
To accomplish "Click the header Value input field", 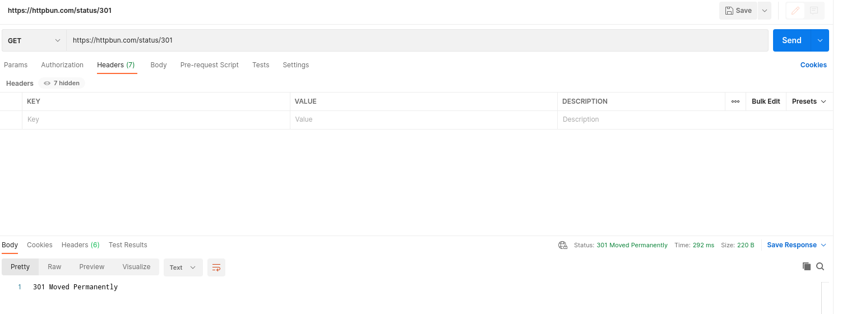I will click(x=424, y=119).
